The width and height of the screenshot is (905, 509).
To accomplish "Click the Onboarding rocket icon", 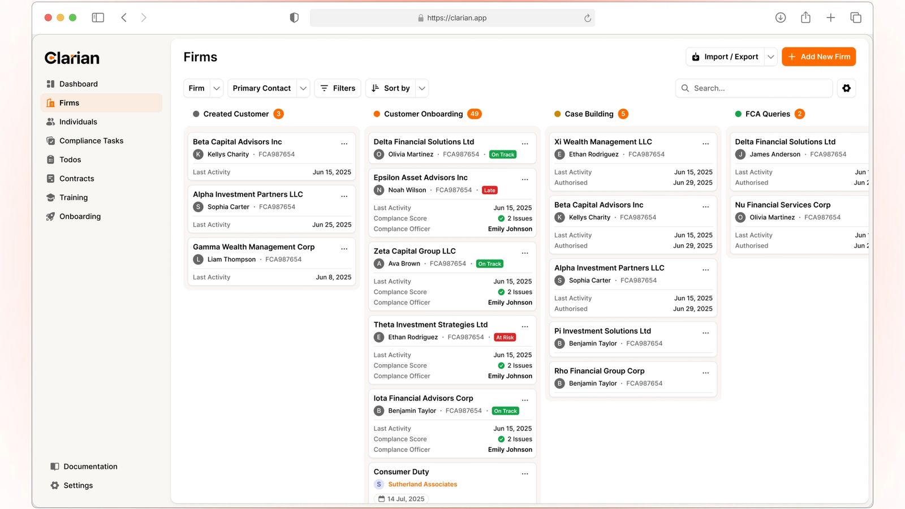I will pyautogui.click(x=50, y=217).
